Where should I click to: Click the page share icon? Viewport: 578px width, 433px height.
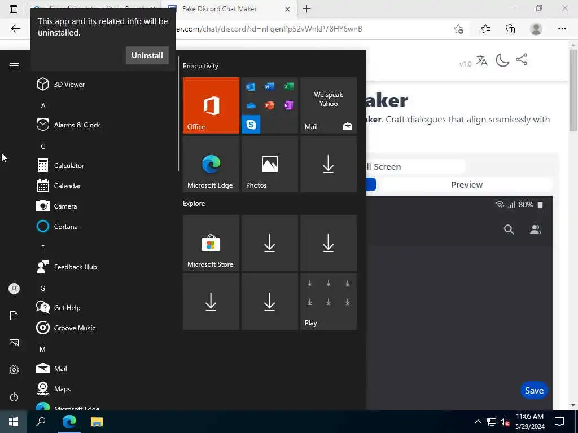522,59
